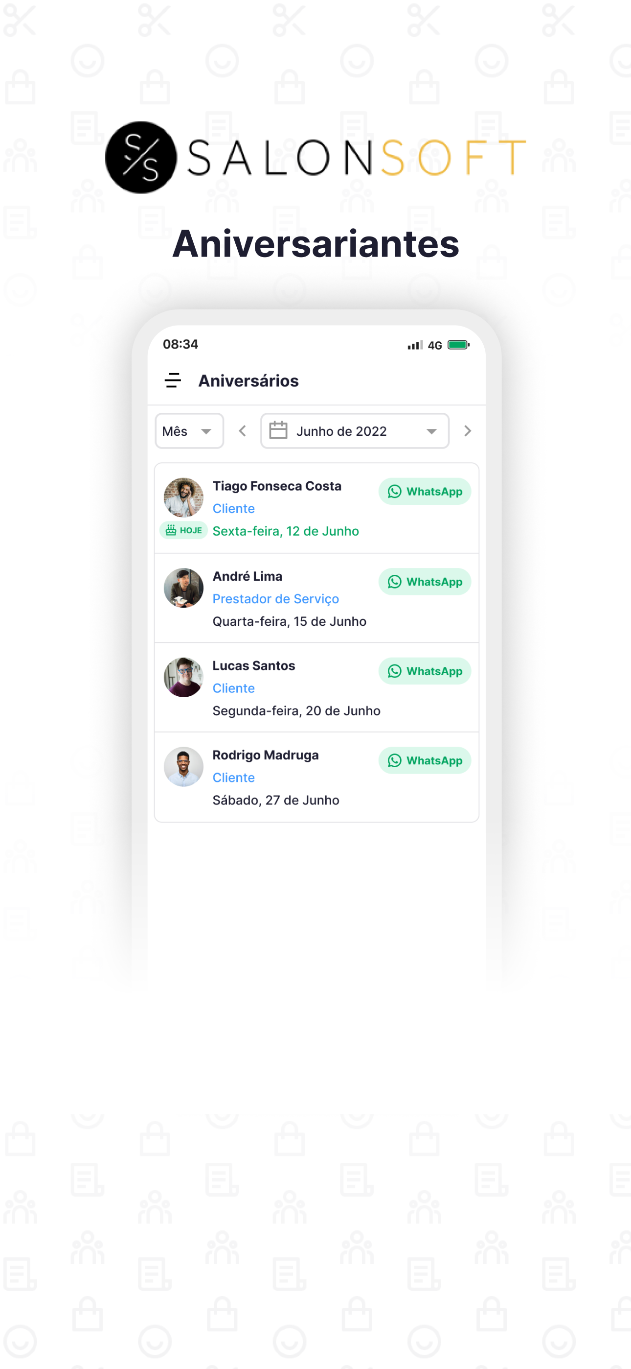The height and width of the screenshot is (1369, 631).
Task: Click the Cliente link under Lucas Santos
Action: (234, 688)
